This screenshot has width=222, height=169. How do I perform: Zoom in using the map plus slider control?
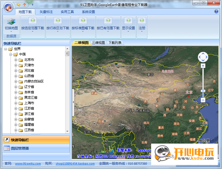pos(203,65)
